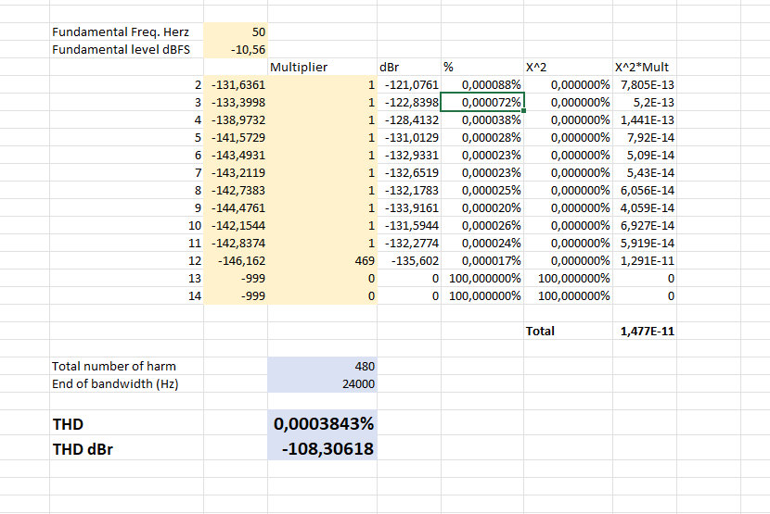Select the % column header
The image size is (770, 514).
(x=482, y=68)
